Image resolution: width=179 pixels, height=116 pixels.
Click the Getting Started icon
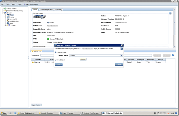tap(5, 8)
